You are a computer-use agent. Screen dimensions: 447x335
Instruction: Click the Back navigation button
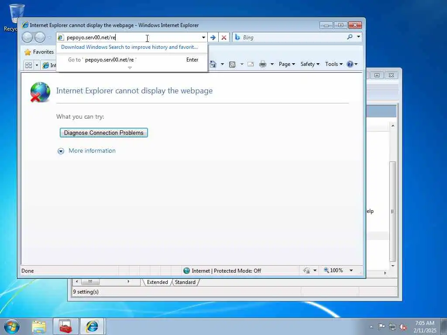coord(27,38)
